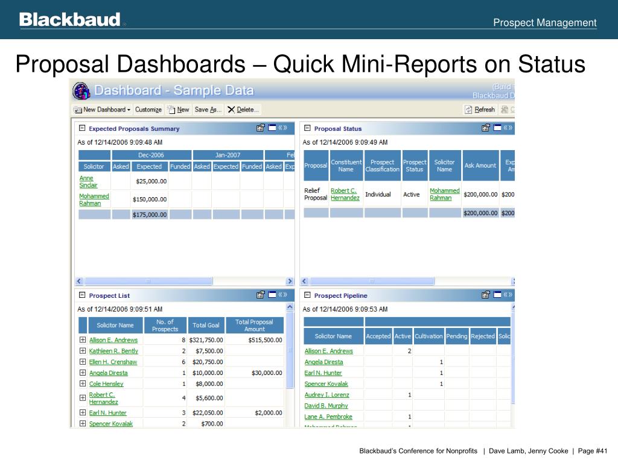
Task: Open Angela Diresta link in Prospect Pipeline
Action: point(323,362)
